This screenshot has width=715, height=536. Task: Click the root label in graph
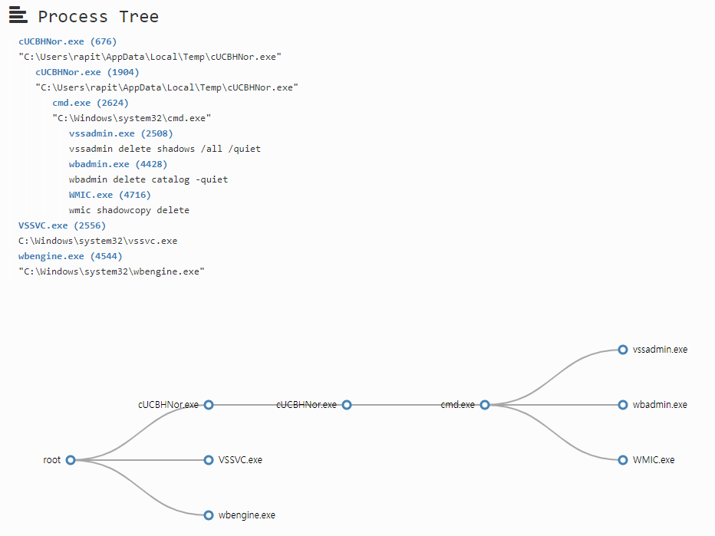[x=51, y=460]
